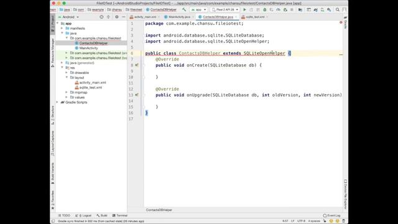Open the TODO tool window tab
This screenshot has height=224, width=398.
[64, 216]
